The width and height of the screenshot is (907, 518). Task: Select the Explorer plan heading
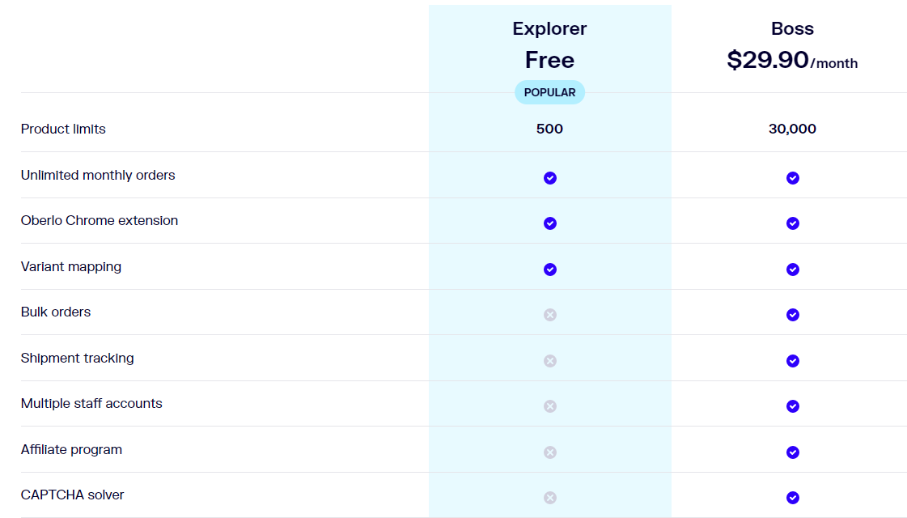pyautogui.click(x=549, y=29)
